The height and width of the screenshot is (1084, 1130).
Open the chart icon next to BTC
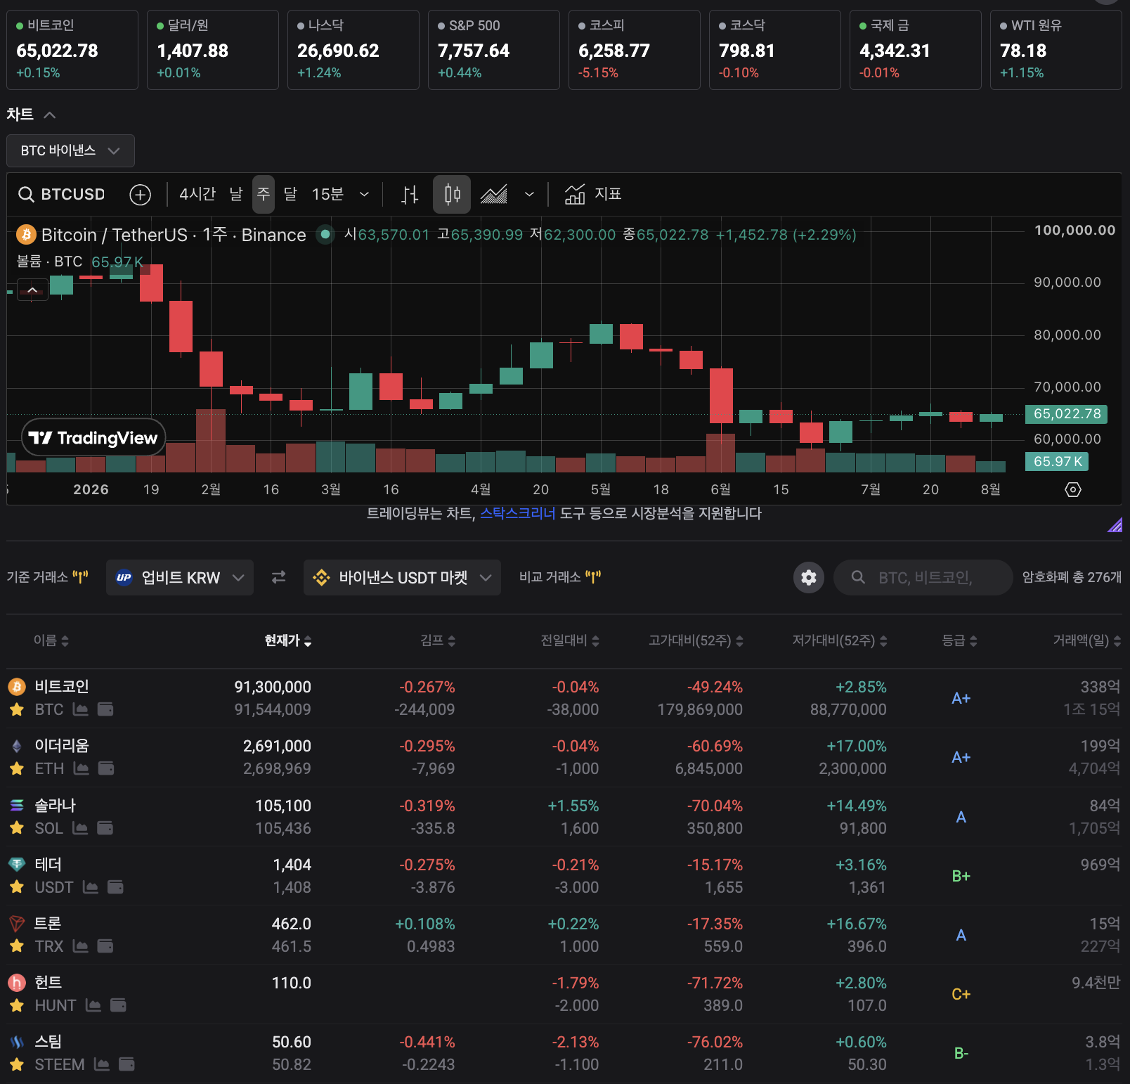(81, 709)
